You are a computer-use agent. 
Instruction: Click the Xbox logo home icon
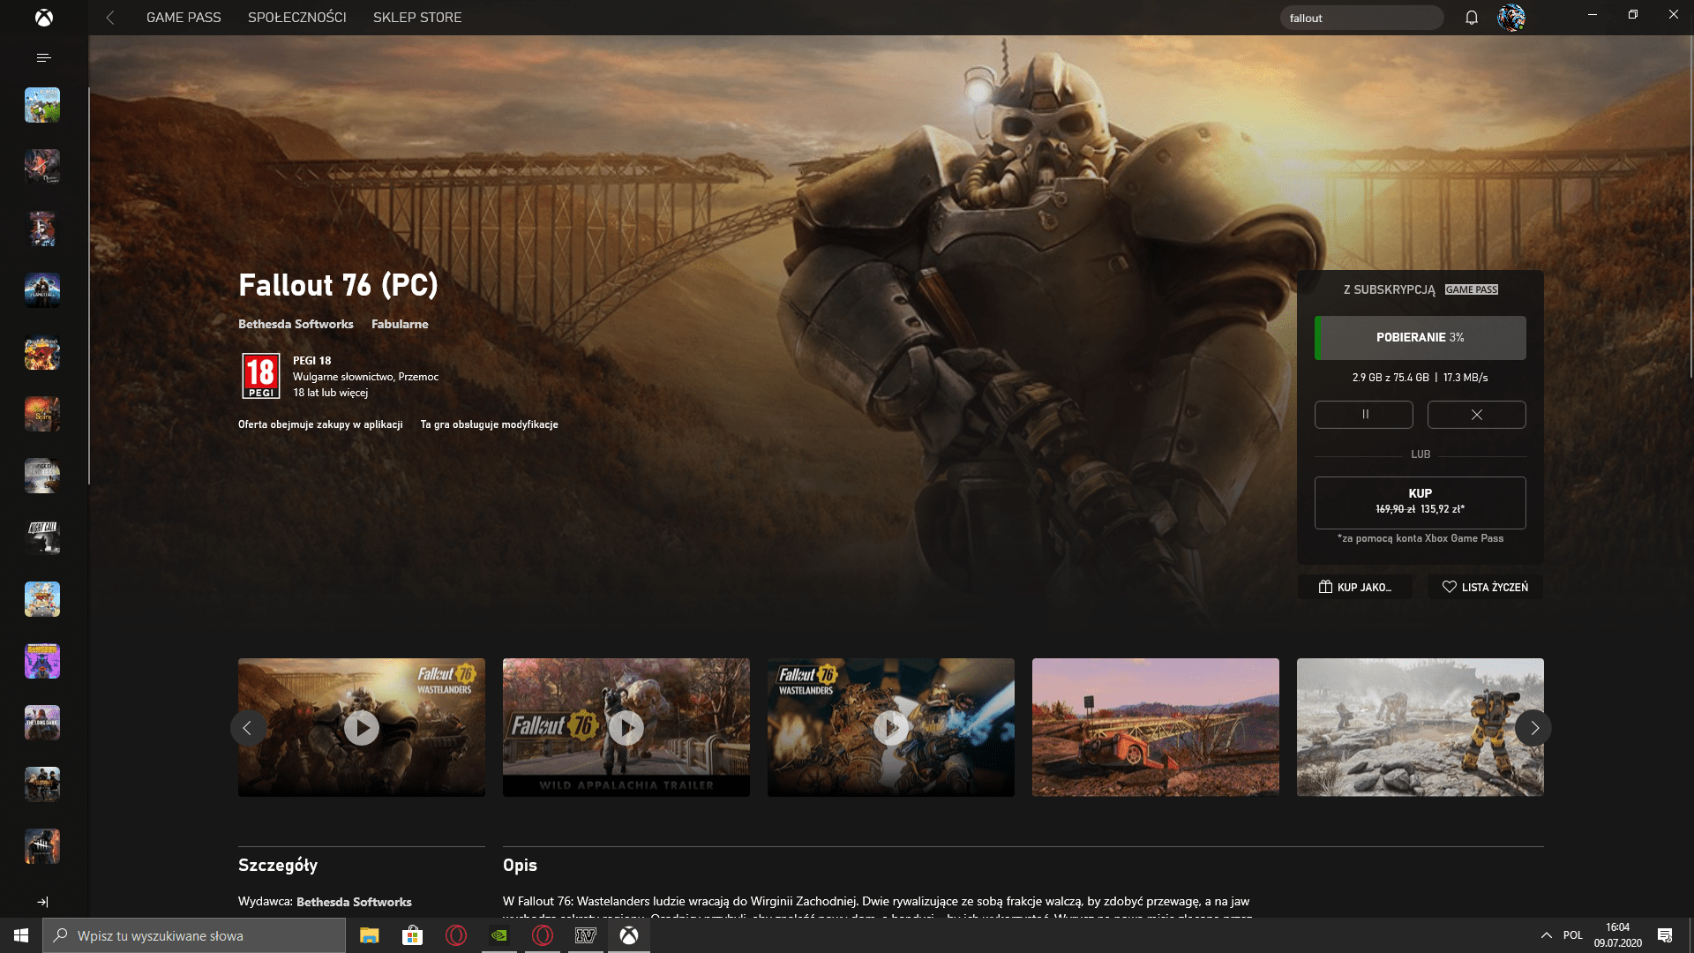point(43,18)
